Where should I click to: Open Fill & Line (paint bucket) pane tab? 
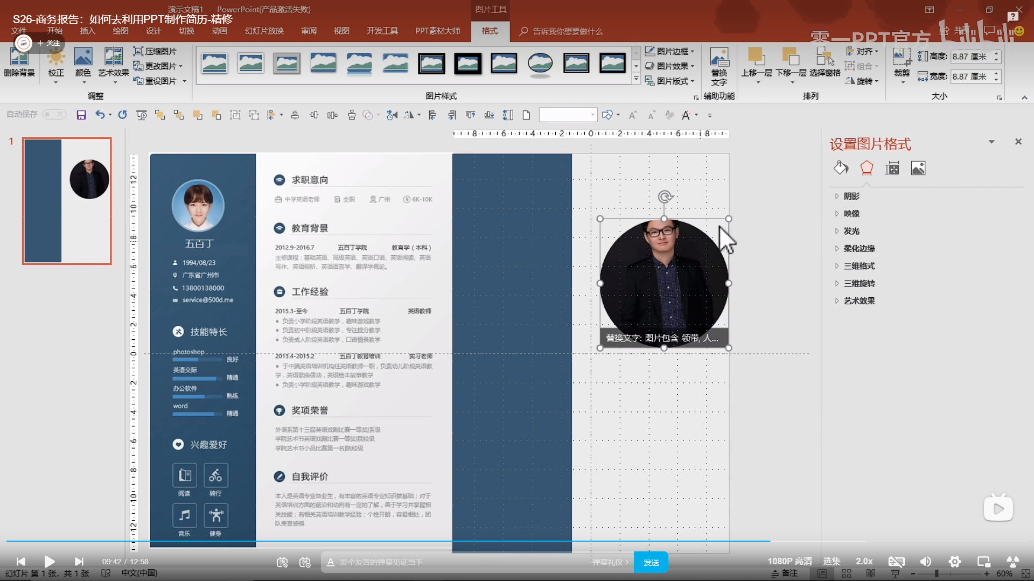[841, 168]
